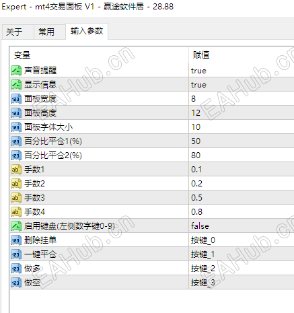Open the 常用 tab
Screen dimensions: 294x313
[x=50, y=32]
